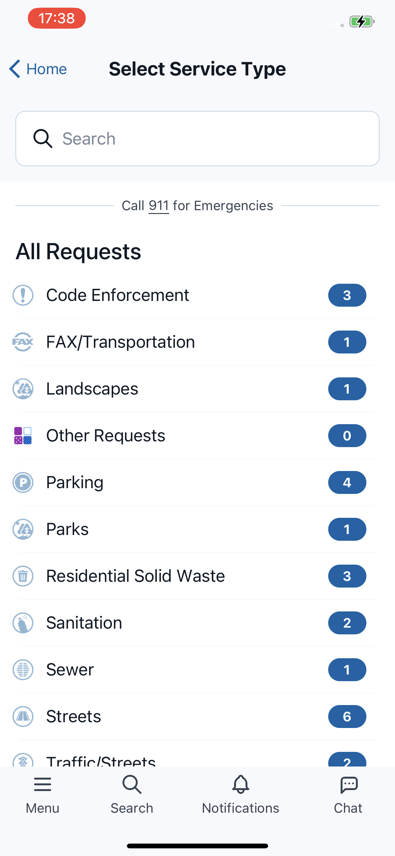Go back to Home
Image resolution: width=395 pixels, height=856 pixels.
point(38,69)
